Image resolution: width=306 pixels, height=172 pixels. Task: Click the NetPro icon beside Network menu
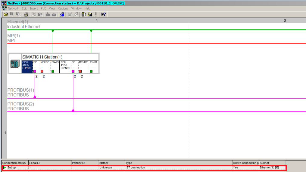coord(4,8)
